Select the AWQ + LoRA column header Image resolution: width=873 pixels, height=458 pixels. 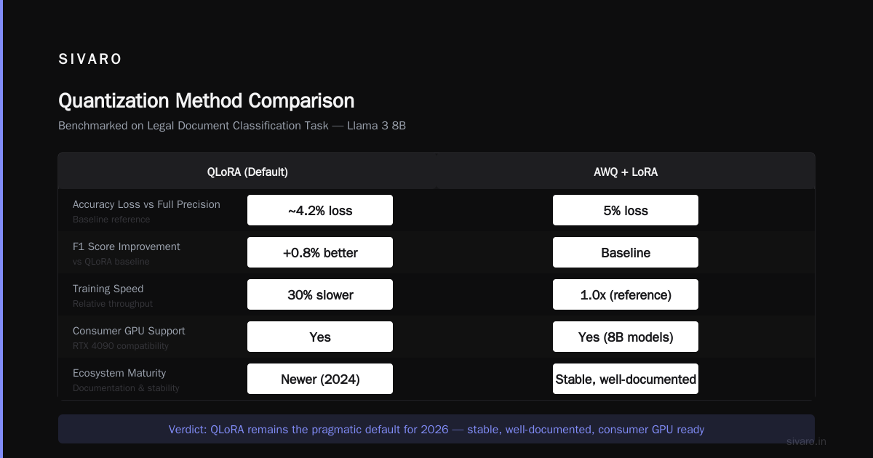pyautogui.click(x=626, y=172)
